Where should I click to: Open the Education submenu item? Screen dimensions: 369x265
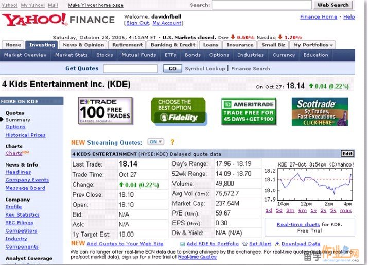[315, 55]
